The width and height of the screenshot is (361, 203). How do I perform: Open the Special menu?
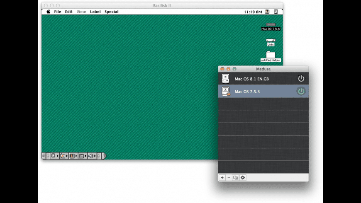click(x=112, y=12)
